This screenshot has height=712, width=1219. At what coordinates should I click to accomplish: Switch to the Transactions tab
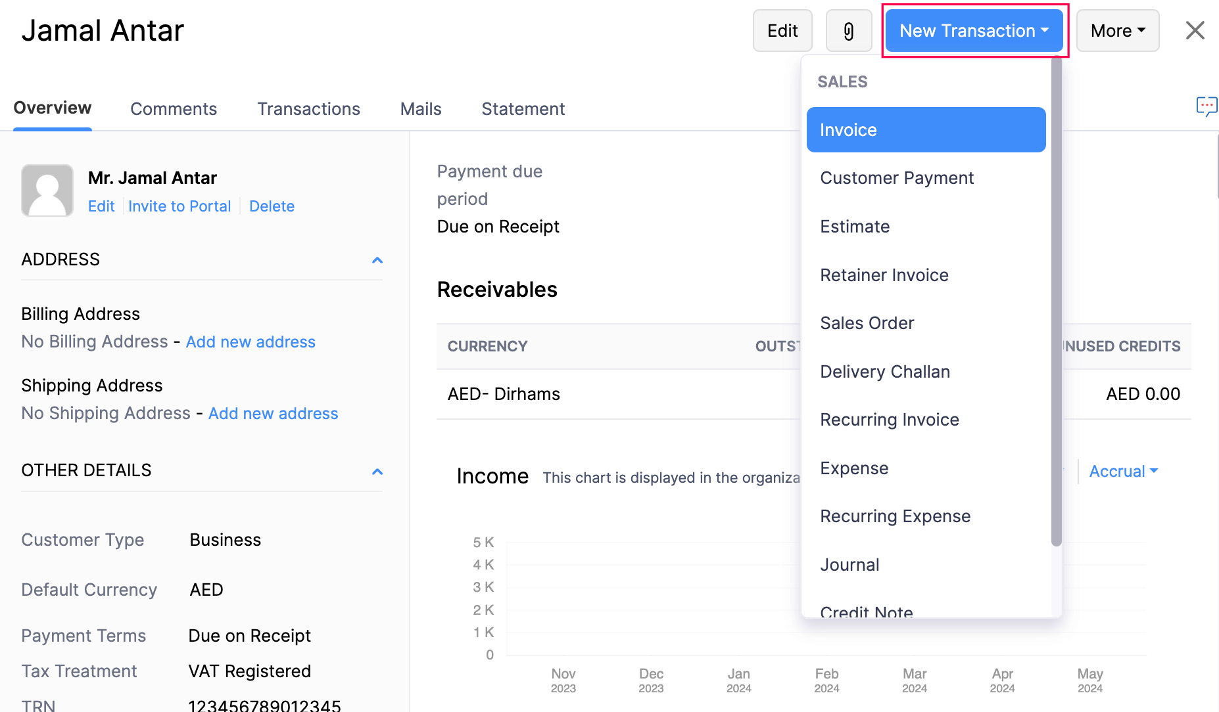point(308,108)
